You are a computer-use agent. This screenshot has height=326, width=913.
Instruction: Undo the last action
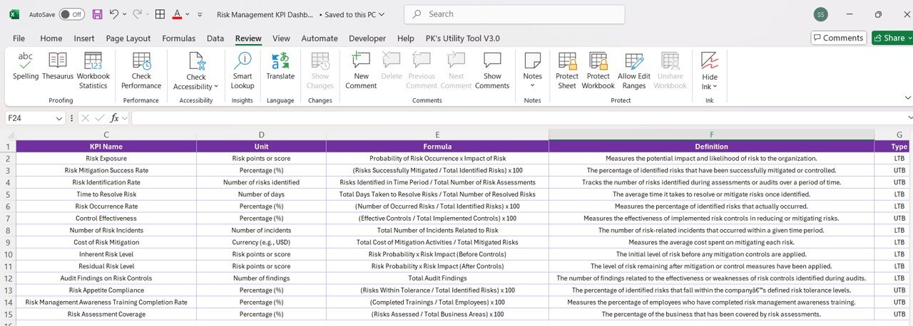[x=114, y=14]
